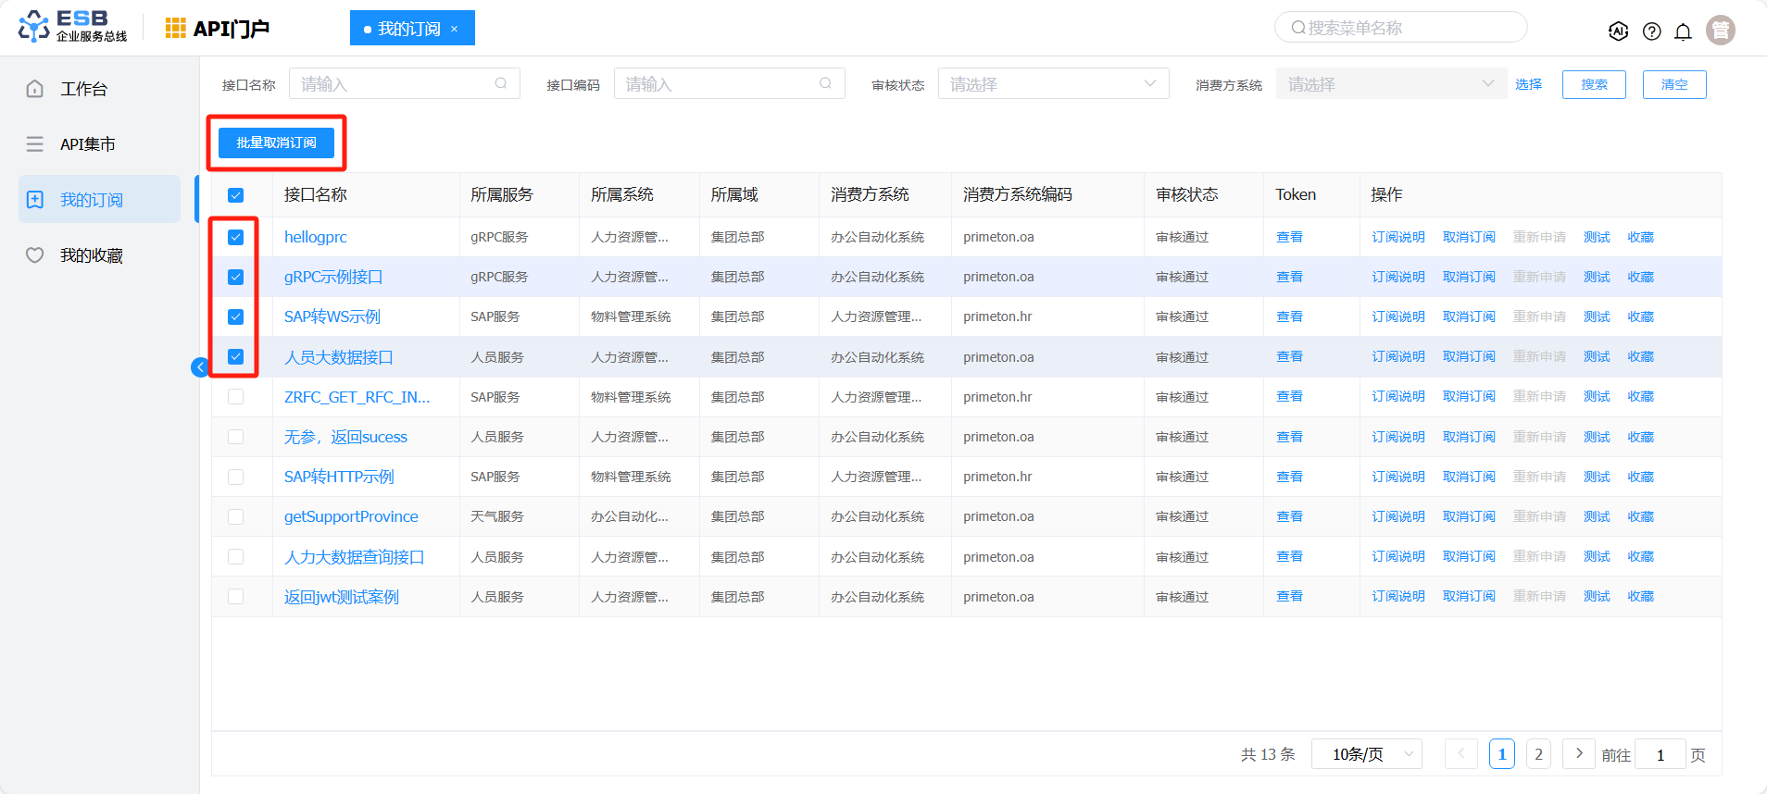Click search icon in 接口名称 field
Image resolution: width=1767 pixels, height=794 pixels.
click(501, 83)
